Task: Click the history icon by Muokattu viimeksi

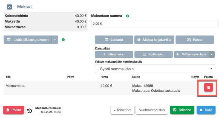Action: [x=30, y=110]
